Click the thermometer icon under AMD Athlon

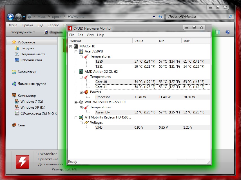pyautogui.click(x=86, y=77)
